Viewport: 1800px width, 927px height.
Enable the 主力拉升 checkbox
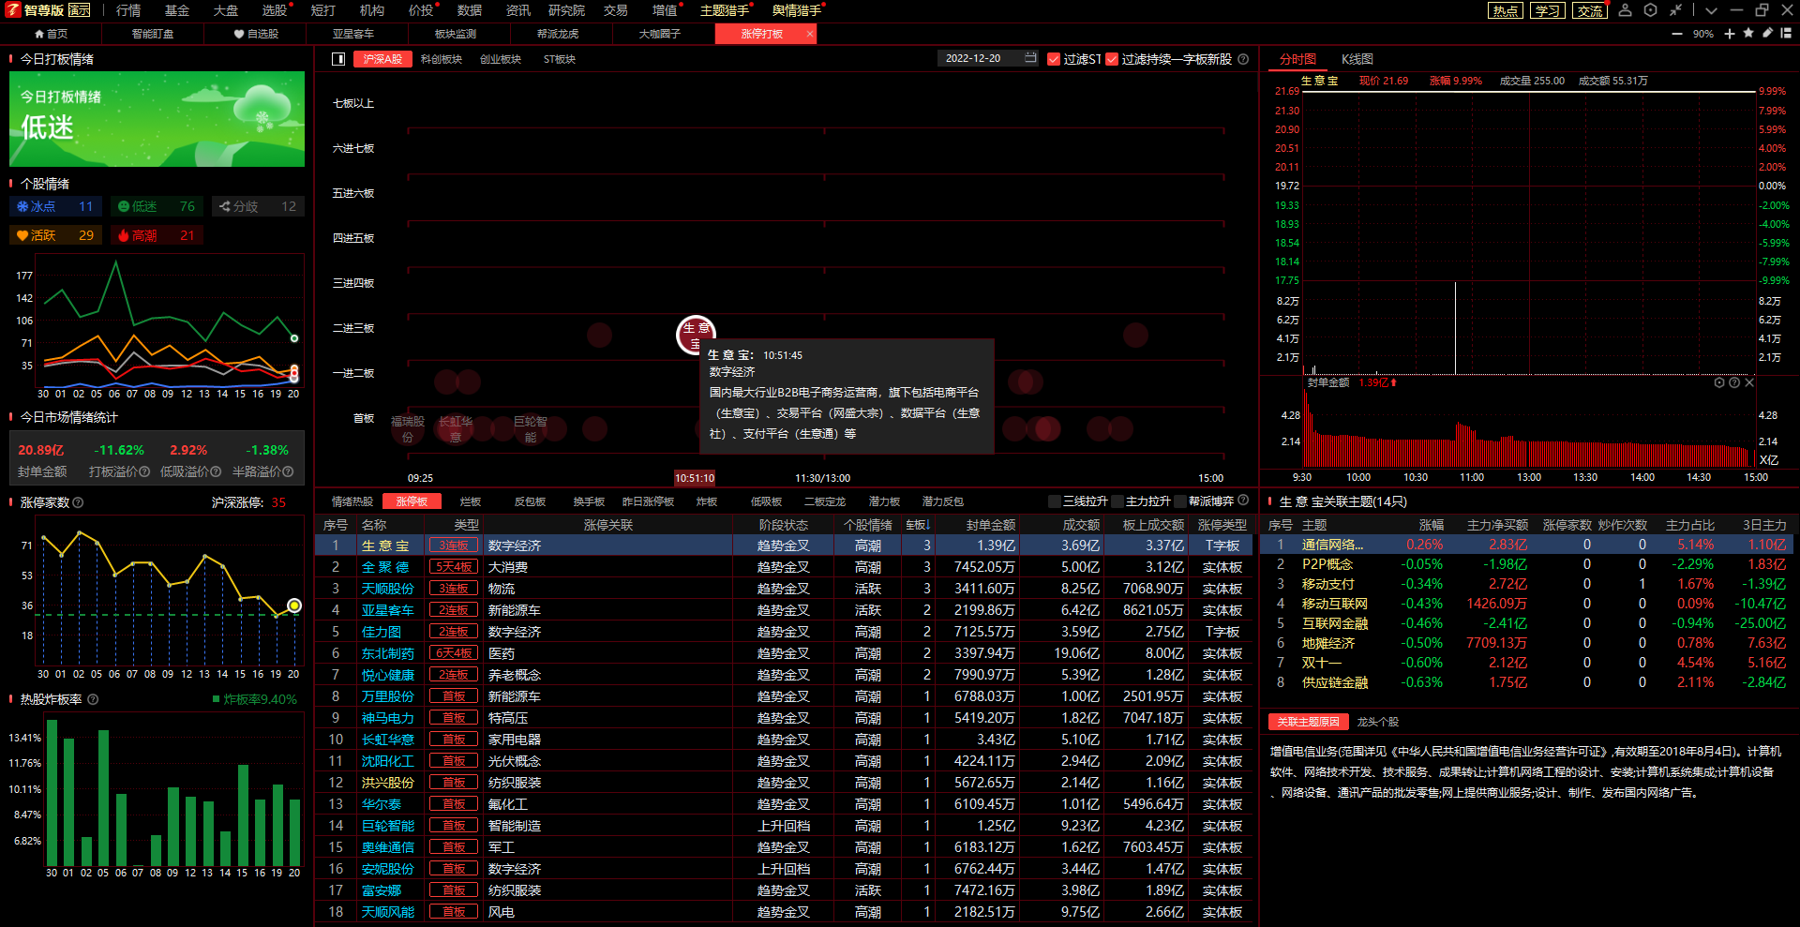(1117, 501)
